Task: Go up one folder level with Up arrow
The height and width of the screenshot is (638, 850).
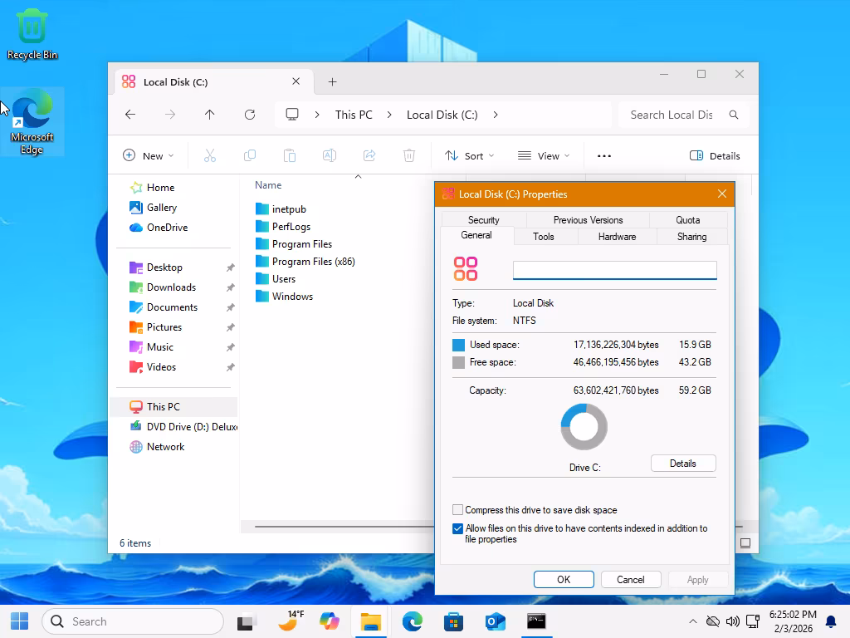Action: [210, 115]
